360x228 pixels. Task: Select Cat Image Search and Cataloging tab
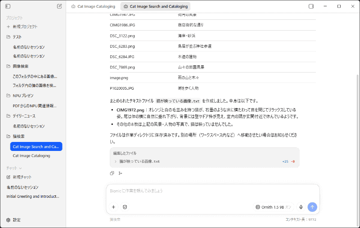(155, 6)
